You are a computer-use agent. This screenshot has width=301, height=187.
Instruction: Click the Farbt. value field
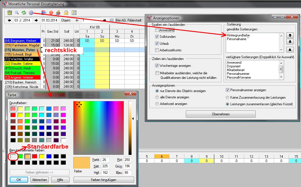105,159
